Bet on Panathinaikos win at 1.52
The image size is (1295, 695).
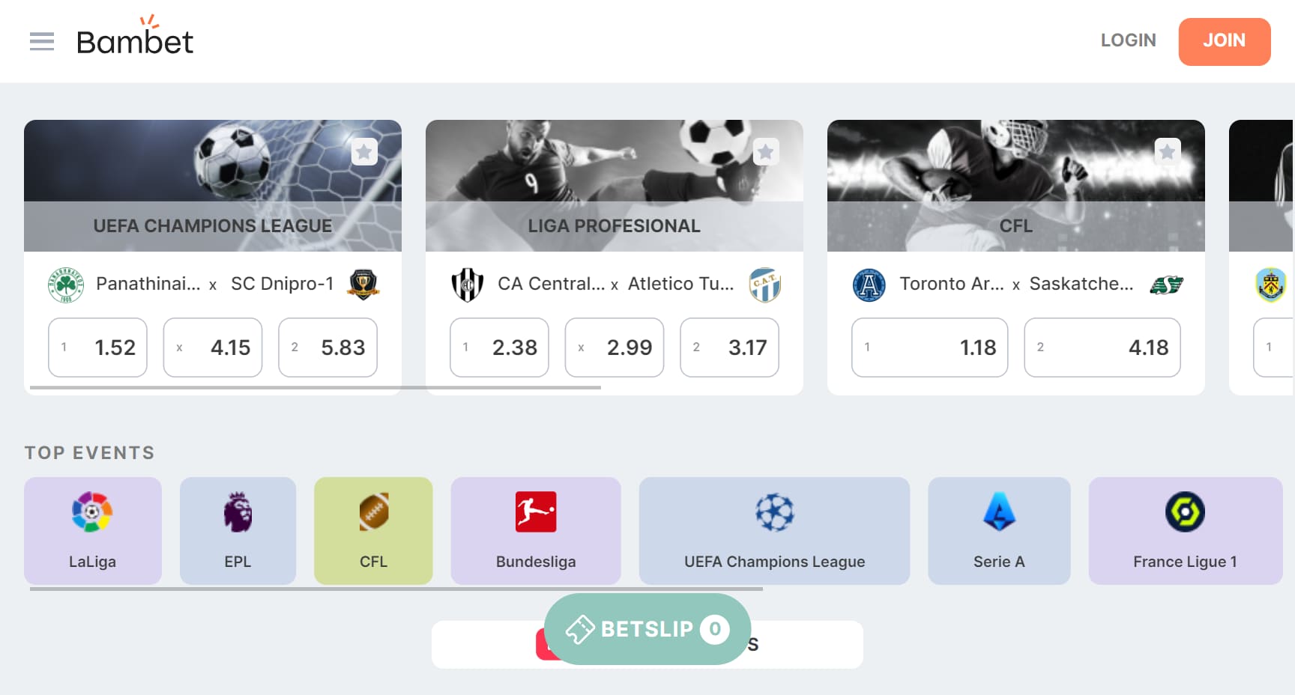coord(97,347)
